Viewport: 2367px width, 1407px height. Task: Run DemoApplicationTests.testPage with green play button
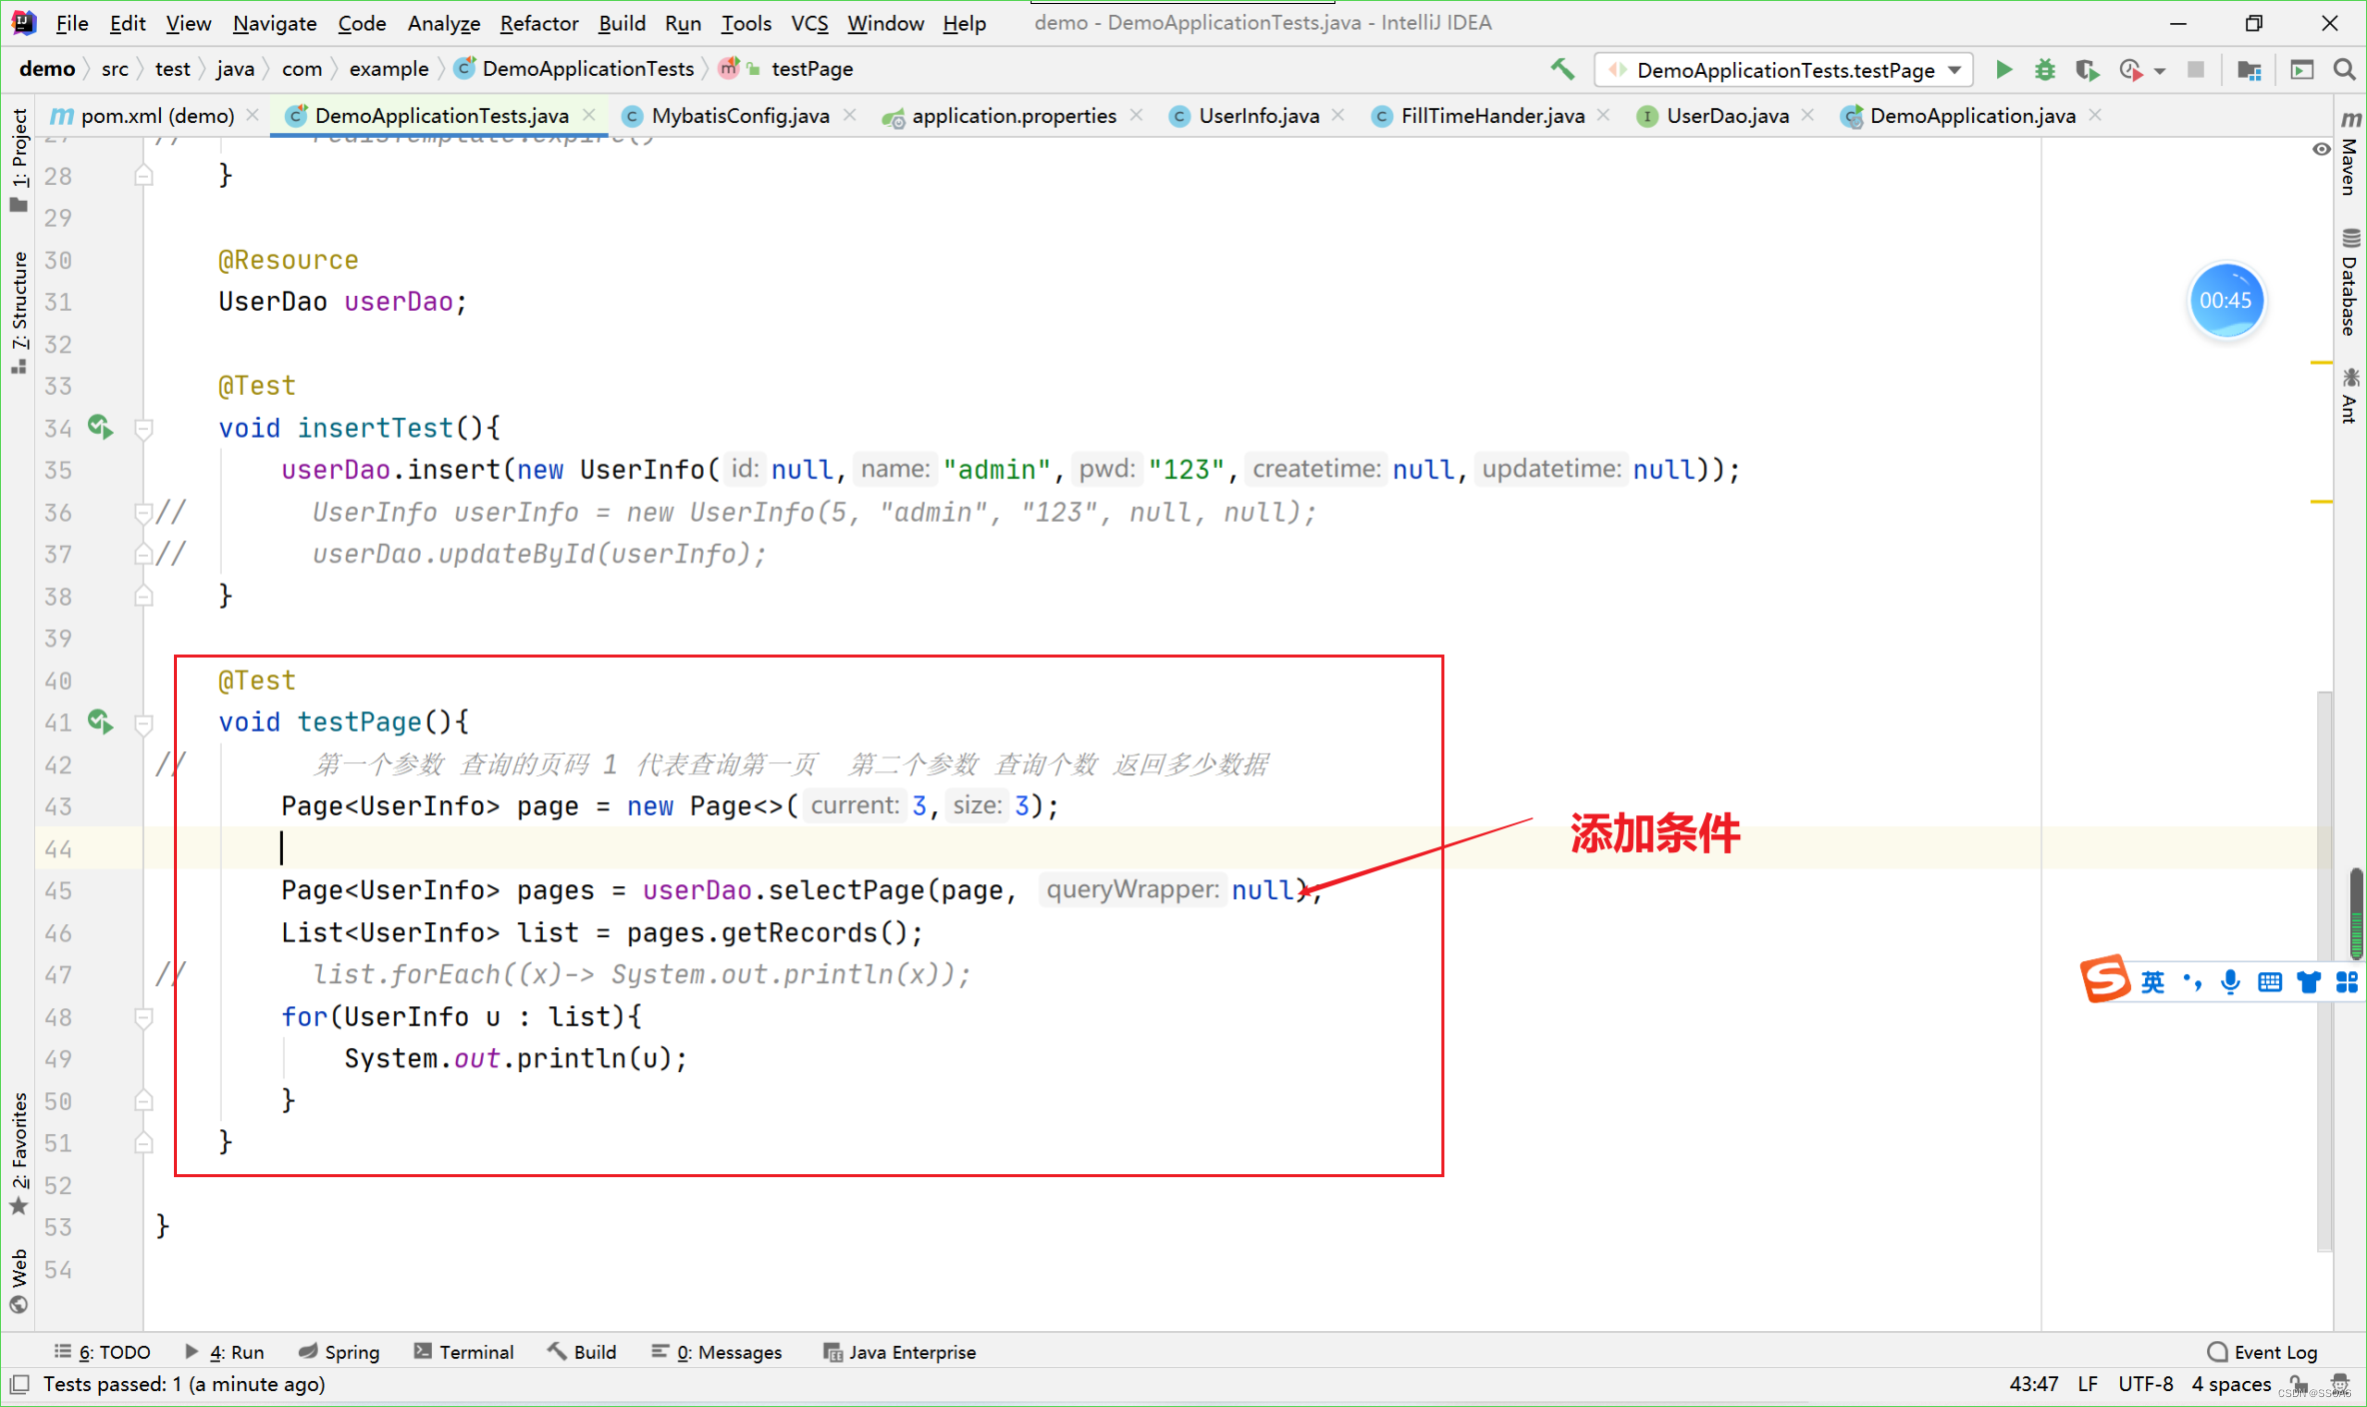[x=2003, y=69]
